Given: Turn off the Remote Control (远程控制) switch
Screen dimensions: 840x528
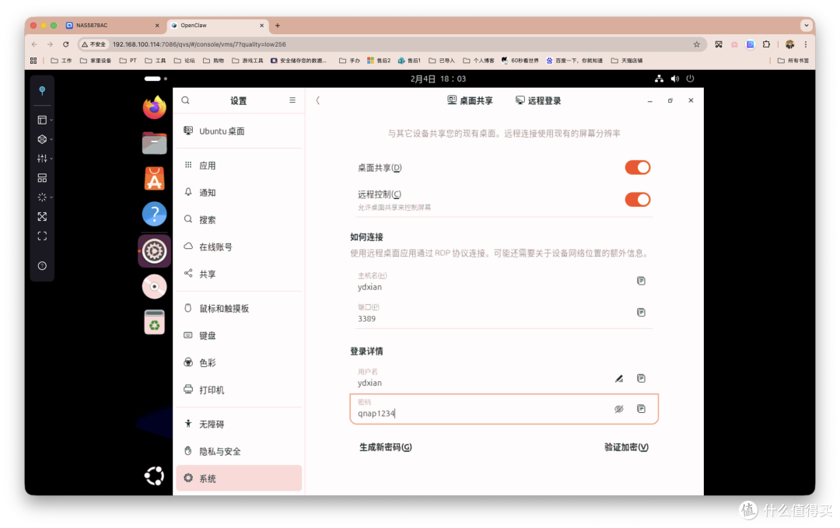Looking at the screenshot, I should click(x=638, y=200).
